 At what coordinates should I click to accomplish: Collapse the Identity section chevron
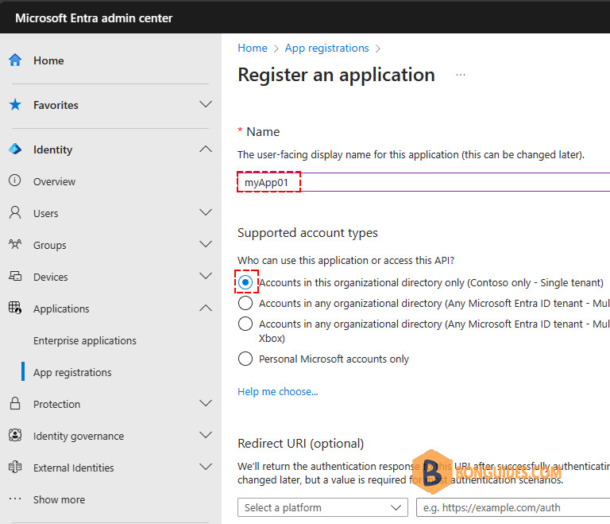[x=206, y=149]
